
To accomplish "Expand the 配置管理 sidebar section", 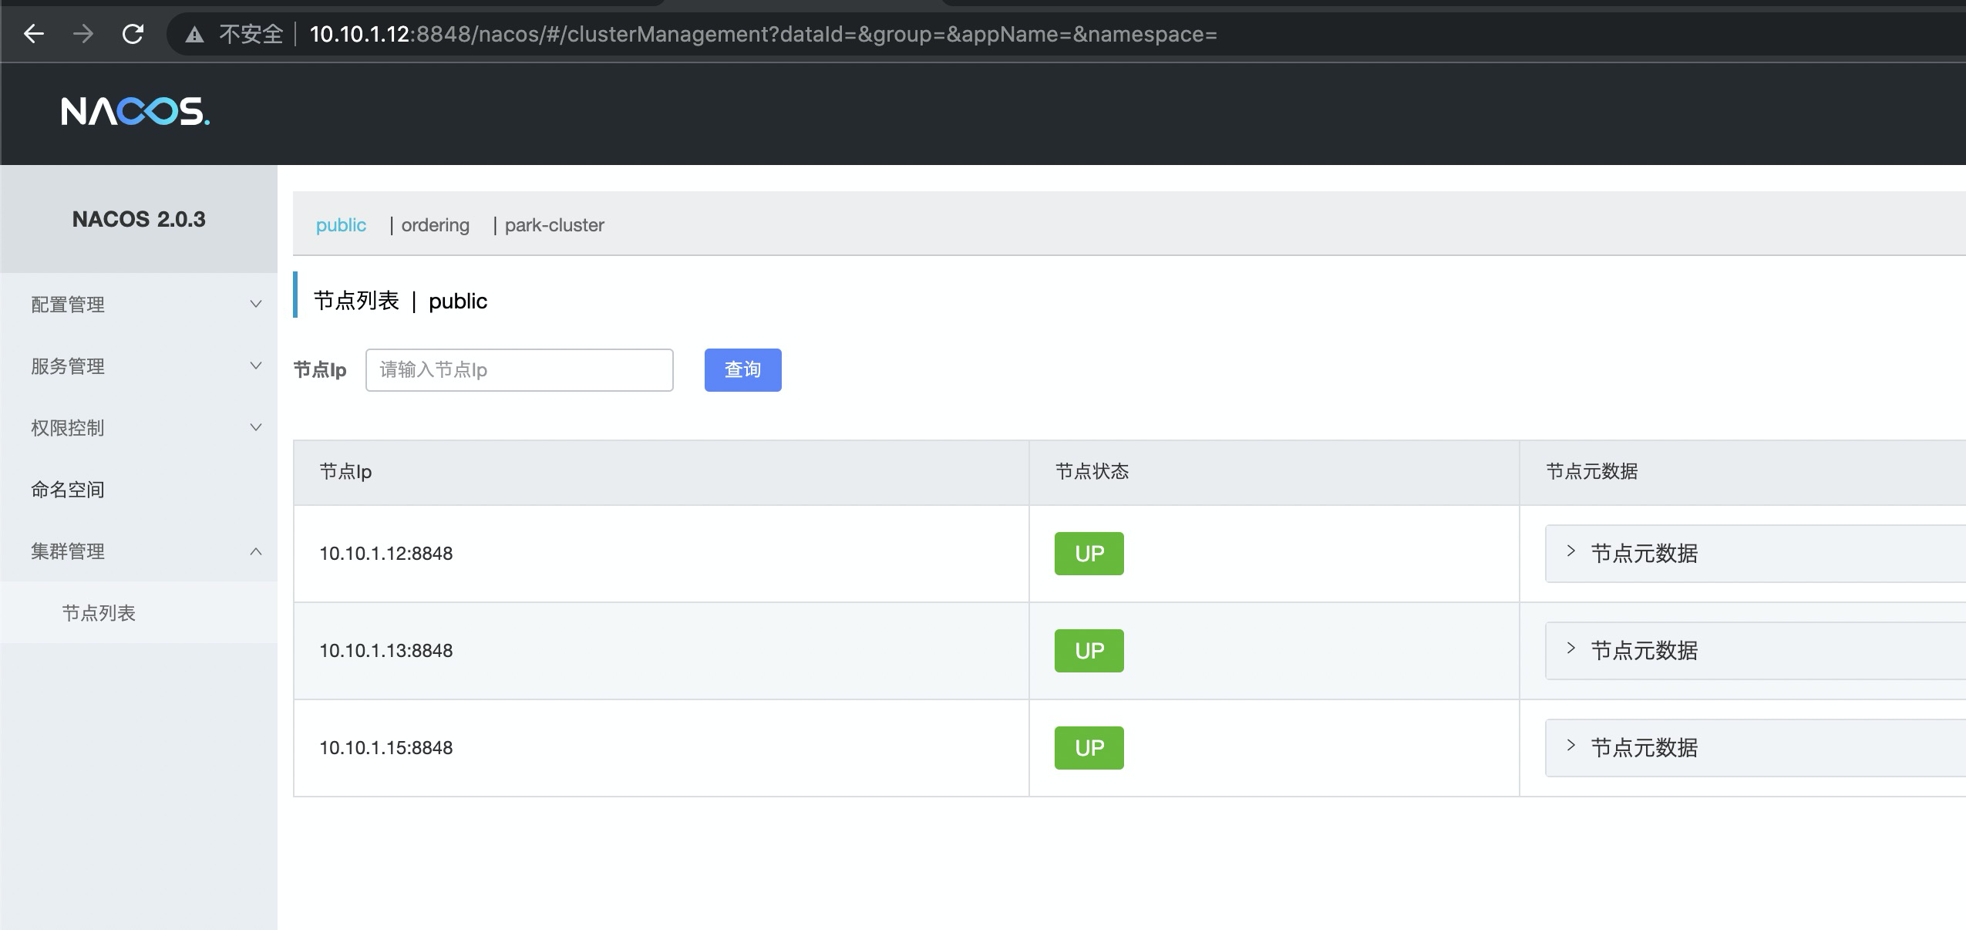I will coord(67,304).
